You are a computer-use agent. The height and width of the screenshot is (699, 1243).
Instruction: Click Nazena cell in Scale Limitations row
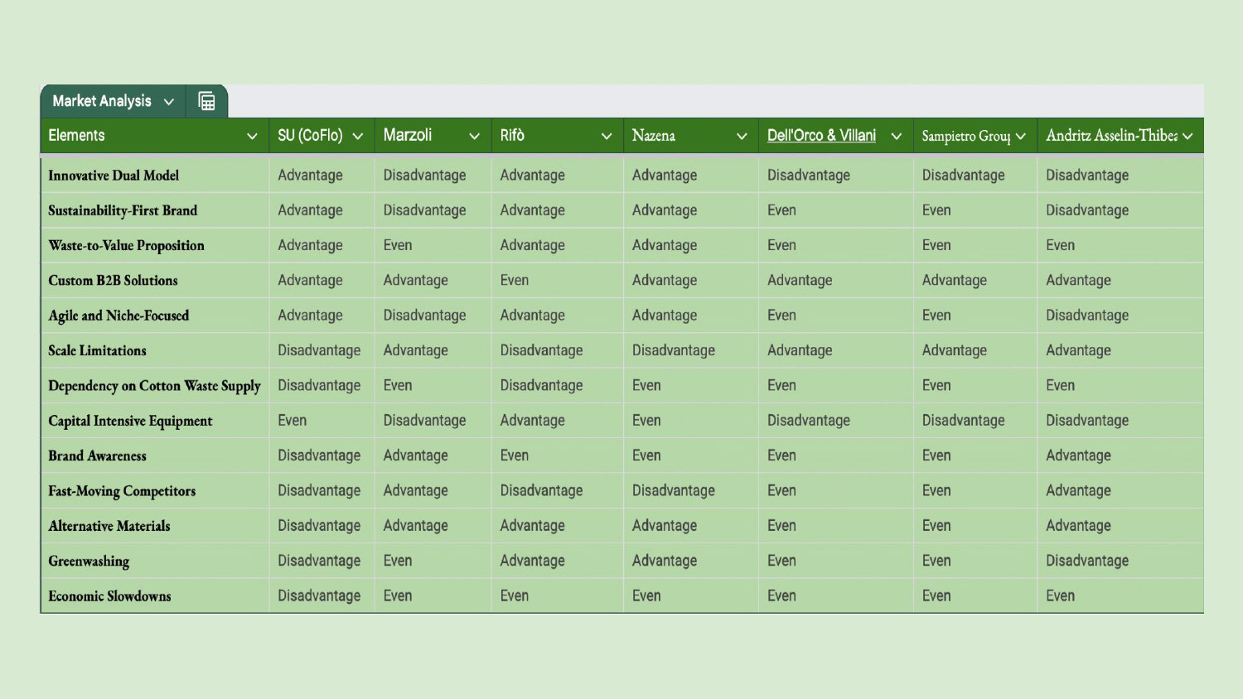point(690,350)
